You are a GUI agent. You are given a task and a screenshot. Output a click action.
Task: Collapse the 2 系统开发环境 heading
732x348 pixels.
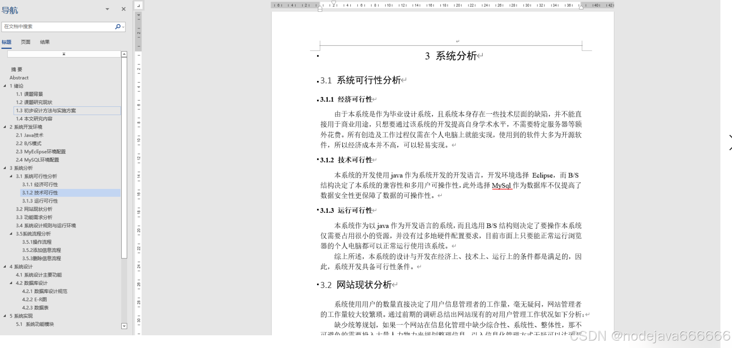click(5, 127)
